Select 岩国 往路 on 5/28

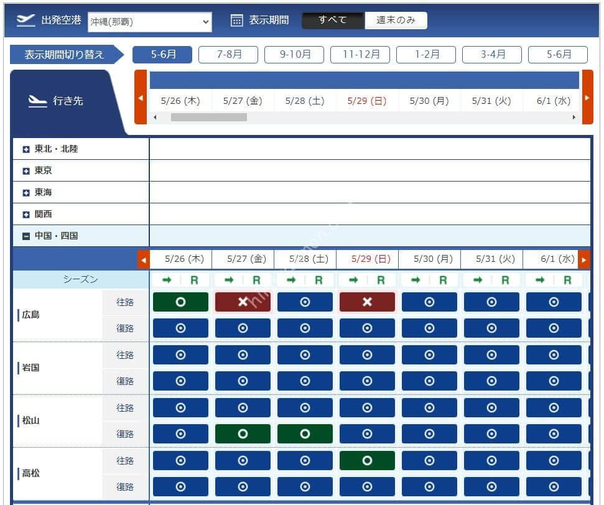(305, 354)
